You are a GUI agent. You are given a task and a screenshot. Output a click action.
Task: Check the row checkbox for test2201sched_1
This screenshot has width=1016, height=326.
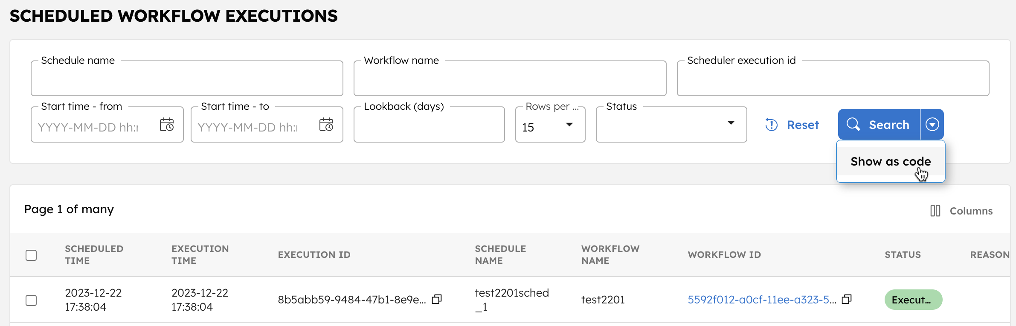(31, 300)
